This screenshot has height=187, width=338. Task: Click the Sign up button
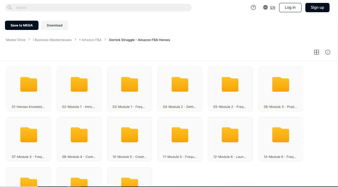pos(317,8)
